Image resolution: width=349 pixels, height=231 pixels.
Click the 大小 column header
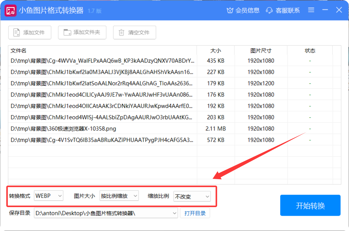[215, 51]
